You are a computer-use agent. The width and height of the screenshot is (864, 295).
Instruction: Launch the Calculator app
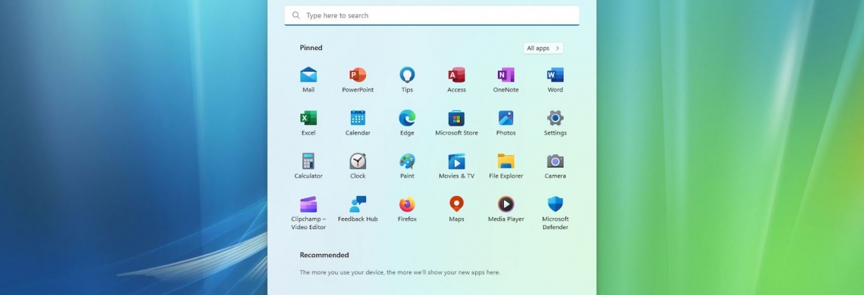click(308, 166)
